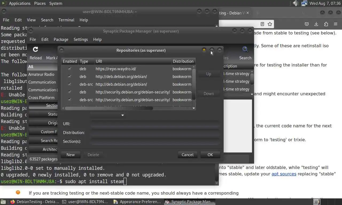The height and width of the screenshot is (205, 342).
Task: Select the All category in Synaptic sidebar
Action: point(42,67)
